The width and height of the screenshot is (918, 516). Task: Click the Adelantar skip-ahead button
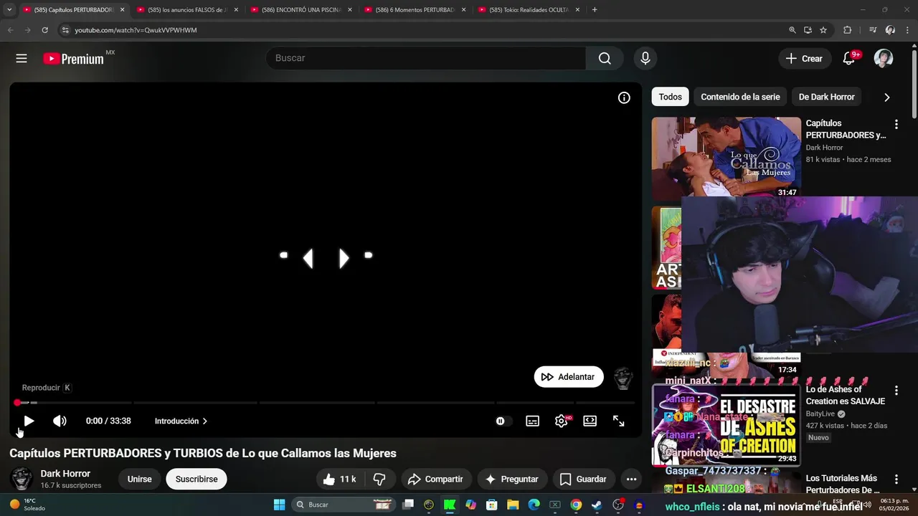[x=569, y=376]
